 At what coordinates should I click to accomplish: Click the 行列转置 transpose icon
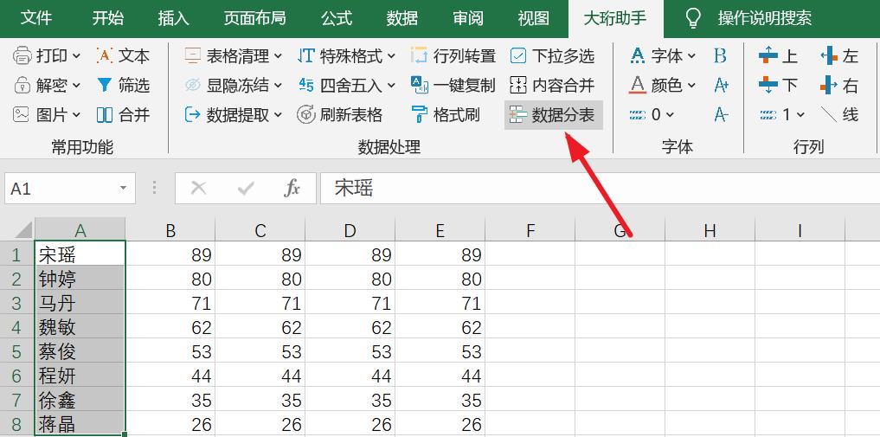click(420, 55)
